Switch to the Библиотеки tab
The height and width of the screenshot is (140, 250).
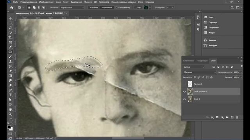pos(189,61)
